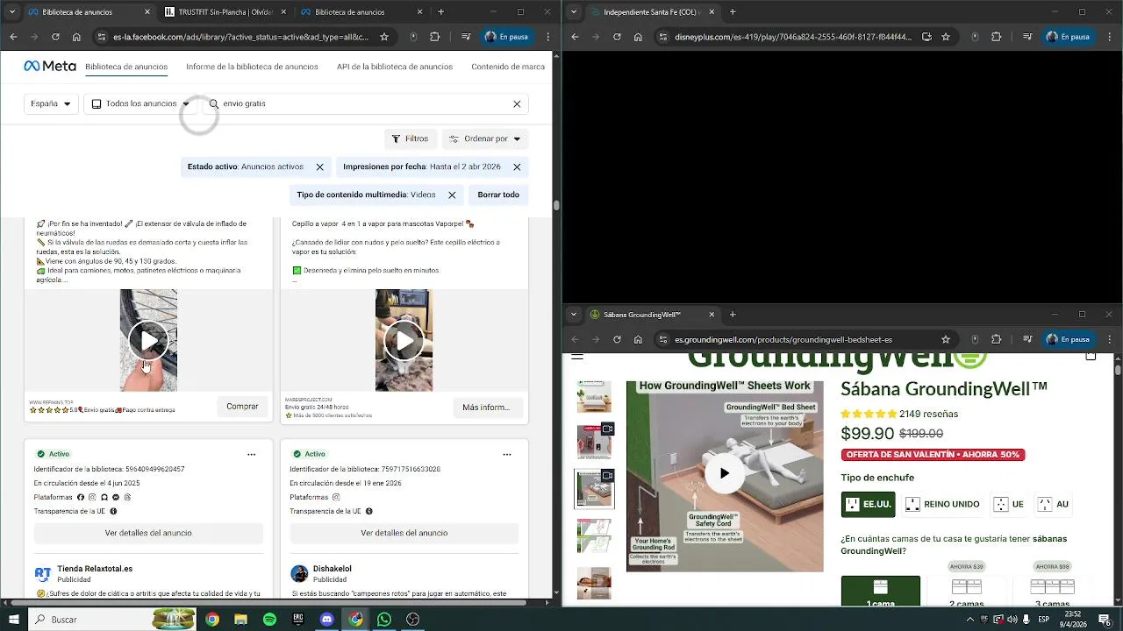Go back in the Facebook window

13,37
